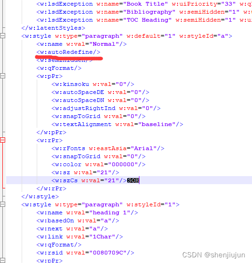Click the <w:qFormat/> line below autoRedefine
The image size is (252, 263).
pos(59,68)
